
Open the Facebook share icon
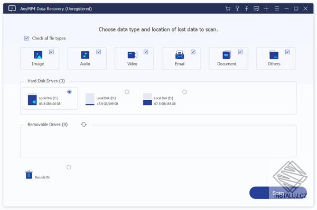246,8
